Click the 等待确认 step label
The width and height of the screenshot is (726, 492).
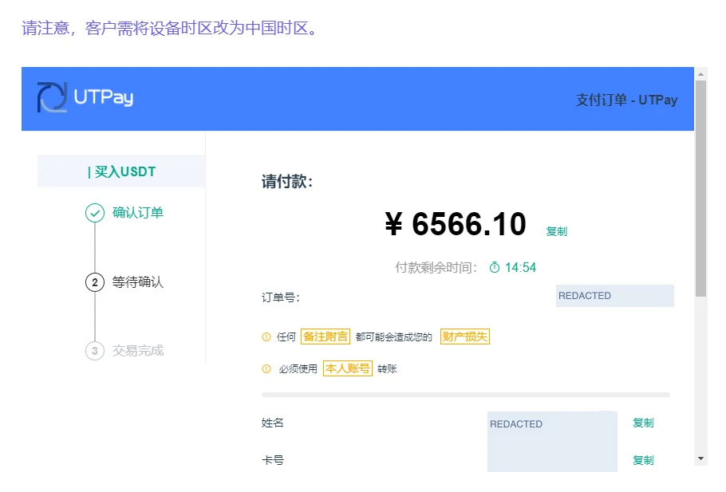tap(138, 282)
